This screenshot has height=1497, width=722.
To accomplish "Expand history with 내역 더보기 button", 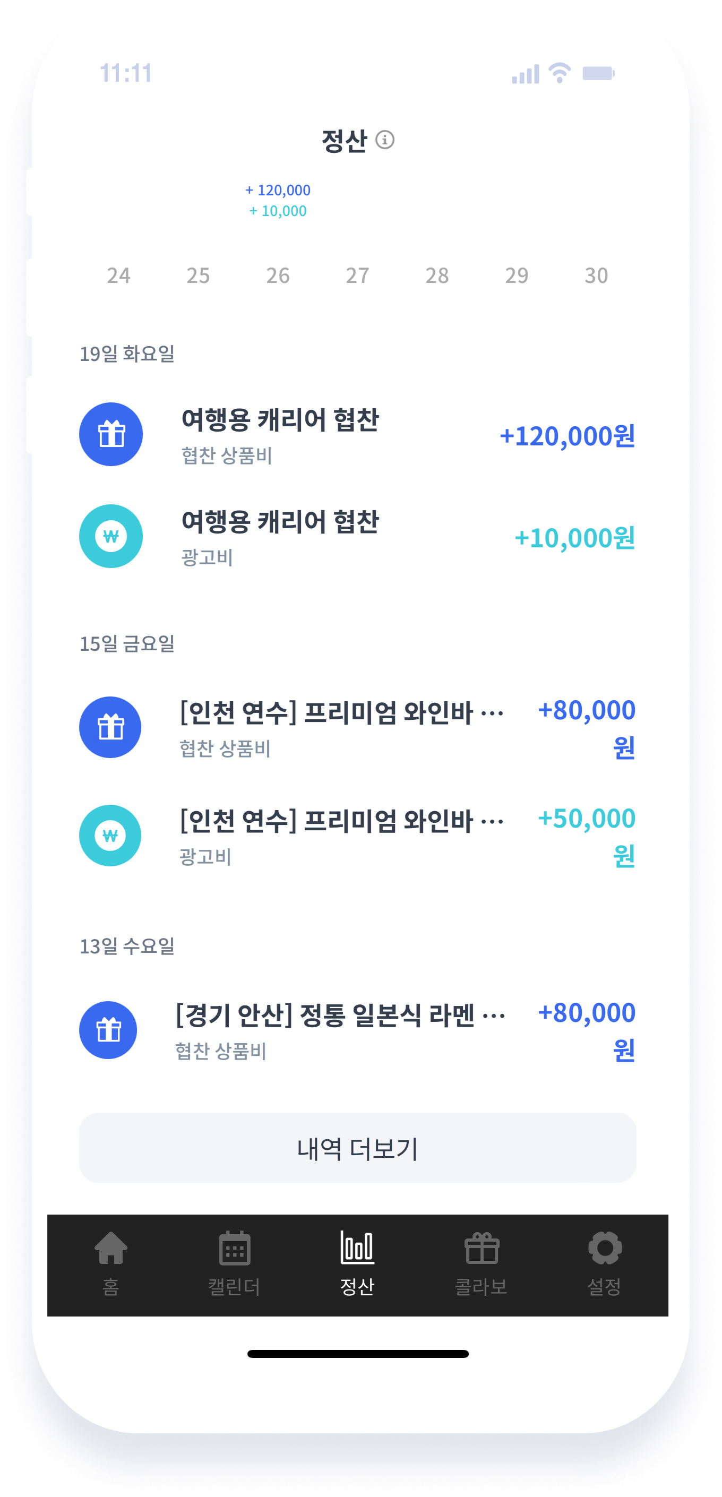I will click(x=357, y=1148).
